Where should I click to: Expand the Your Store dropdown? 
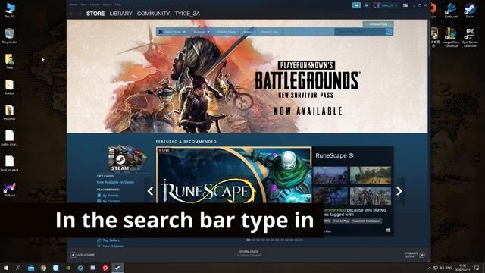[x=175, y=32]
